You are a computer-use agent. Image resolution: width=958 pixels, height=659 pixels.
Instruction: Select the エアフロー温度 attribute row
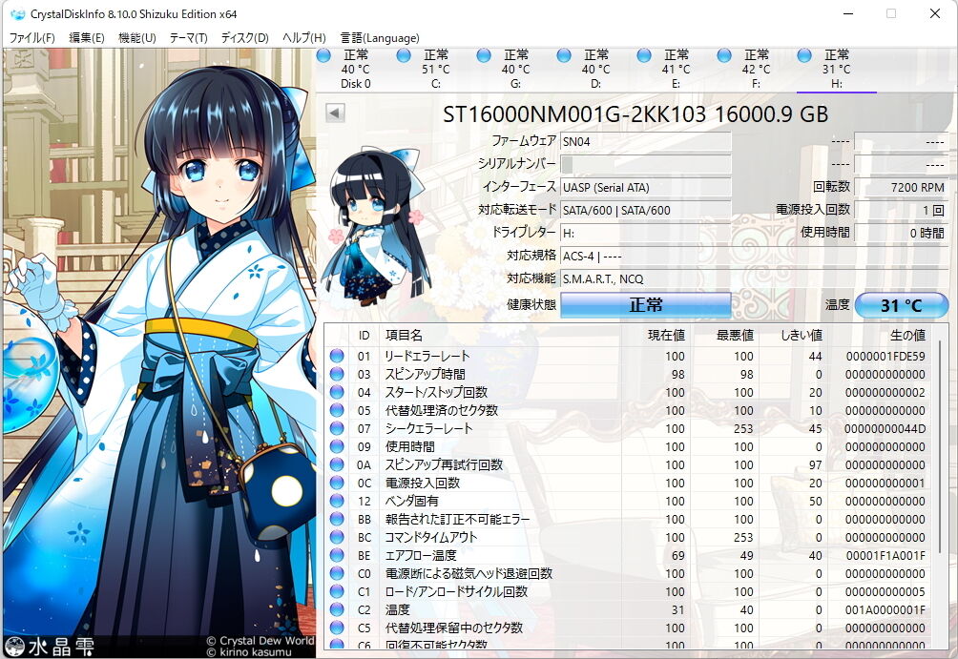click(628, 555)
